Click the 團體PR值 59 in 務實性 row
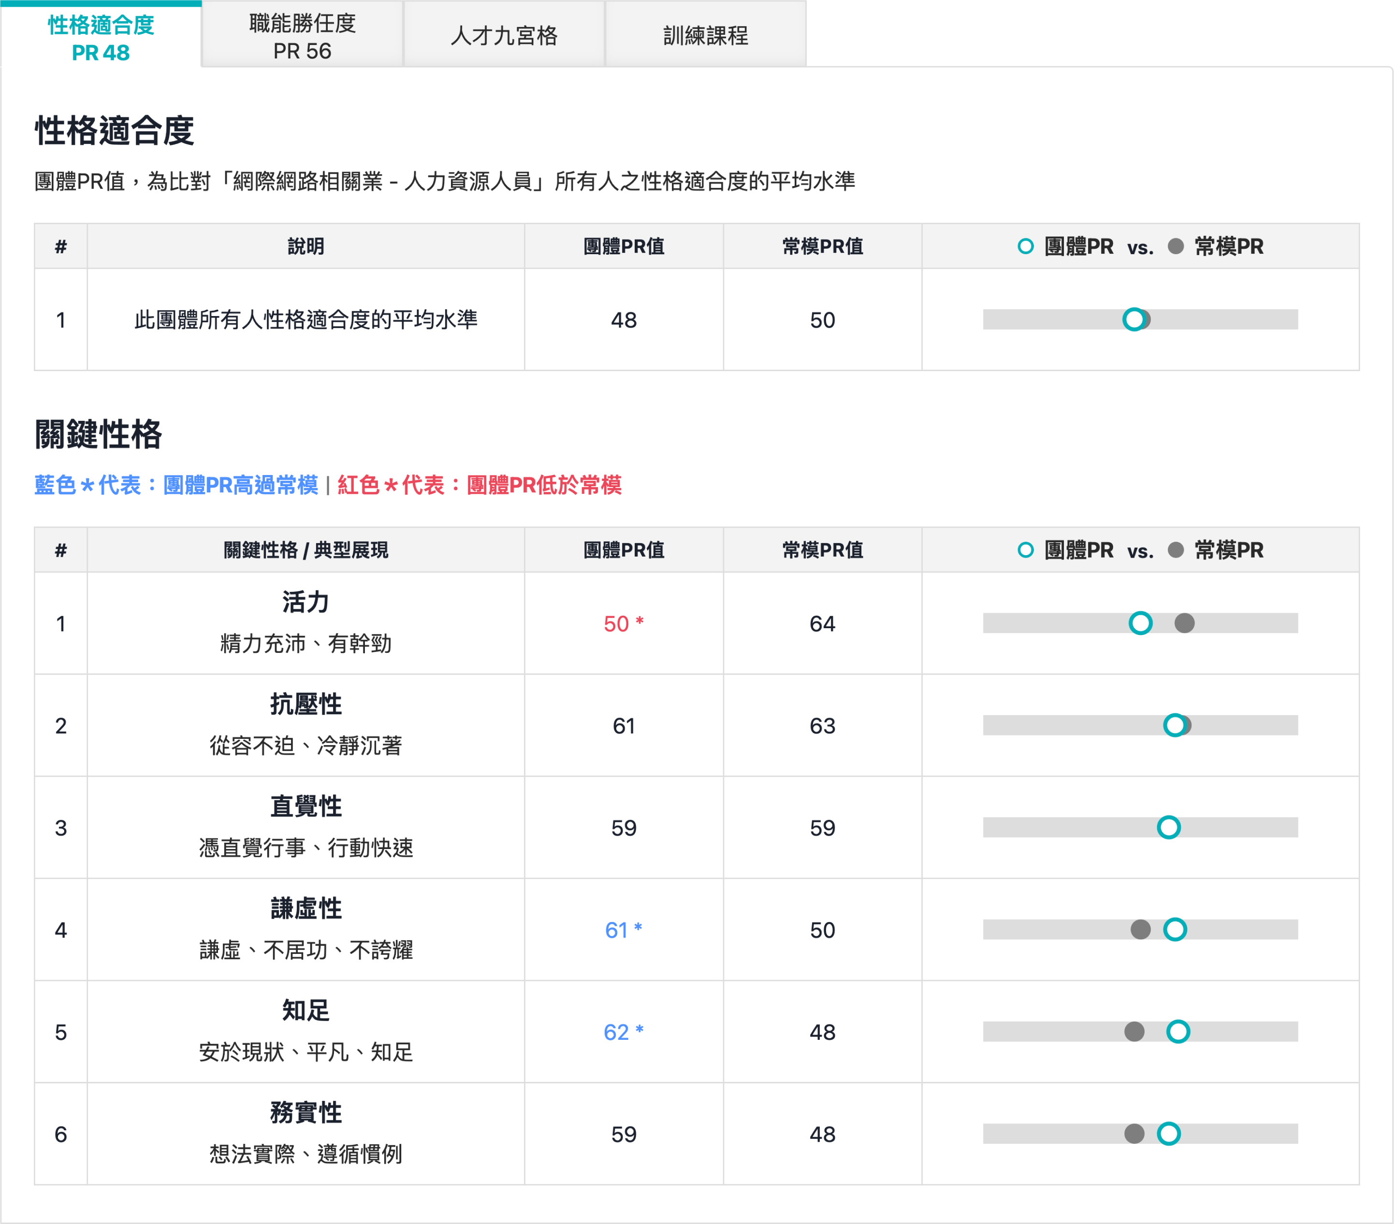This screenshot has height=1224, width=1394. tap(624, 1135)
